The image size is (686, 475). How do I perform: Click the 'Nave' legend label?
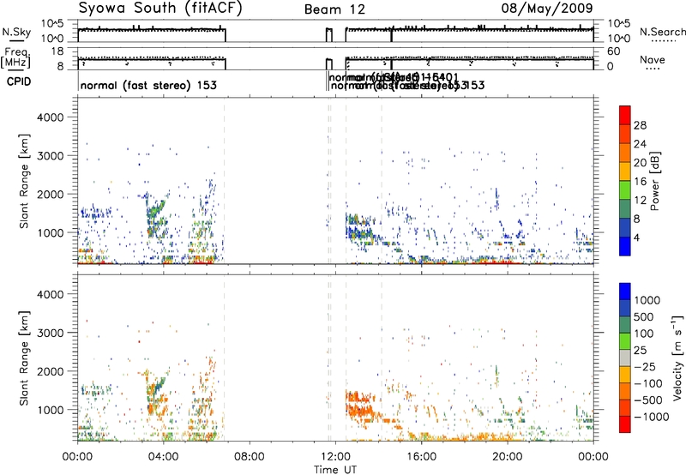click(653, 59)
